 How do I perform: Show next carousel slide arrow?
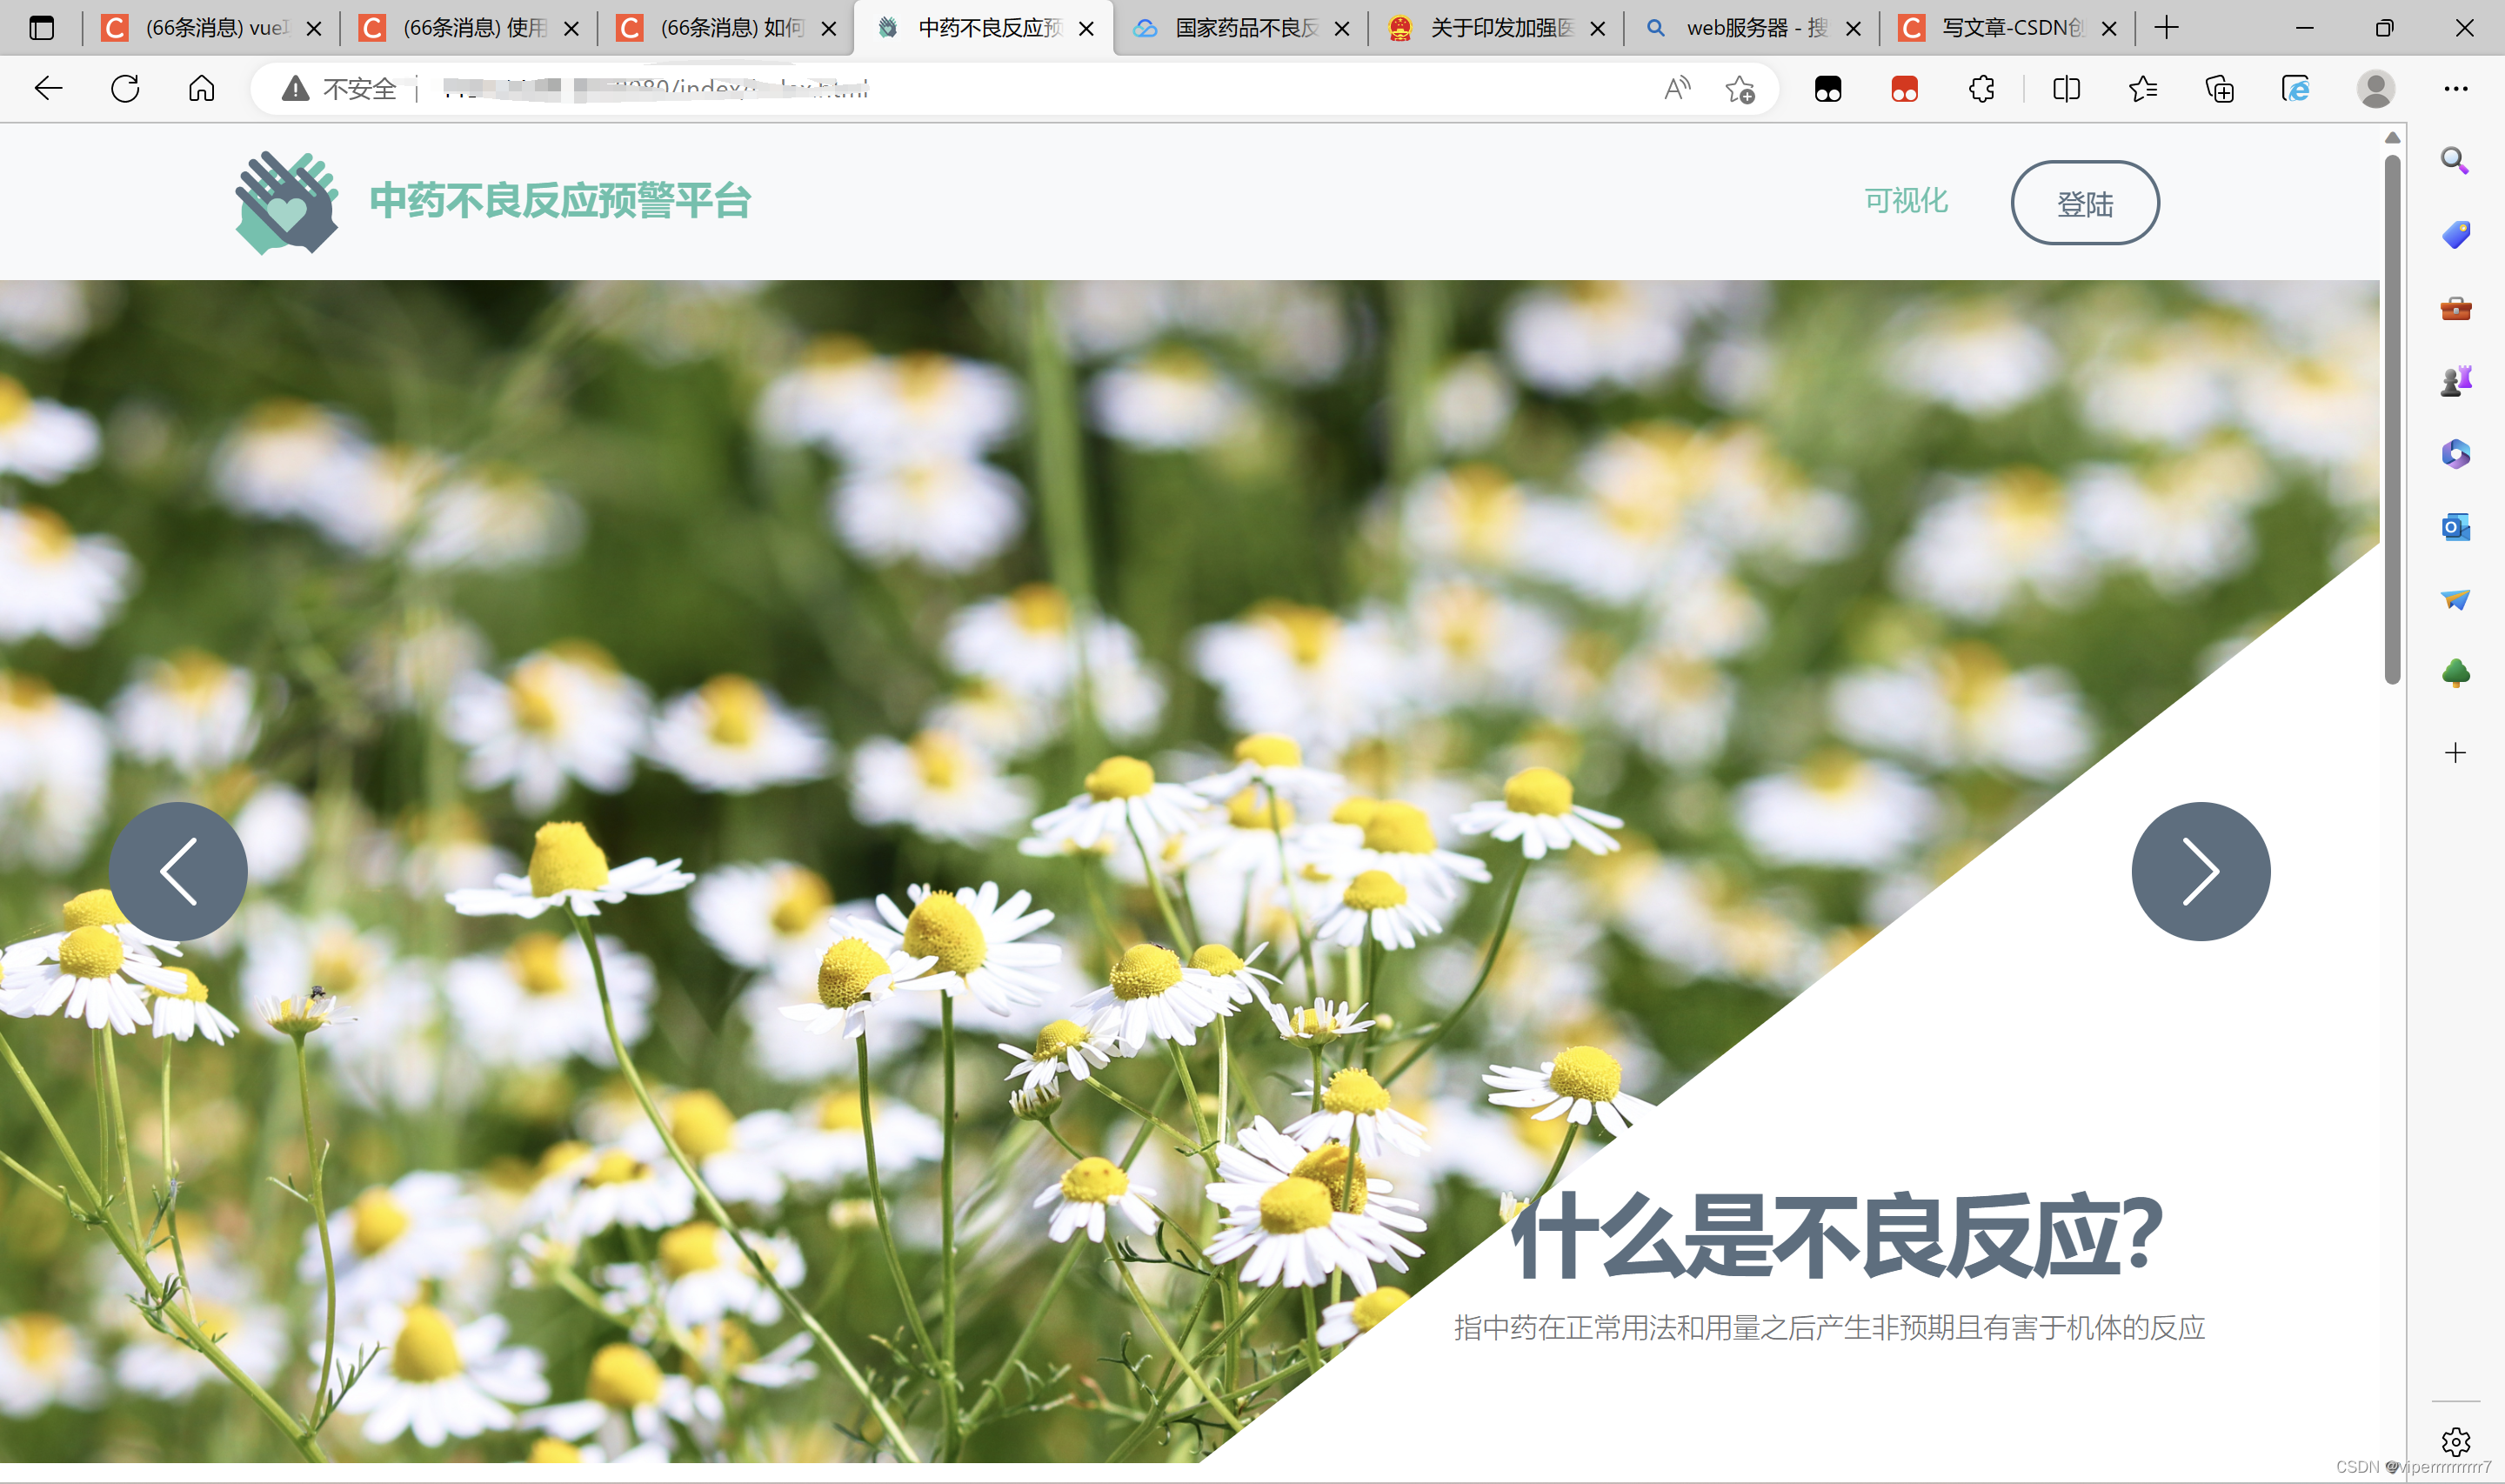click(x=2200, y=871)
